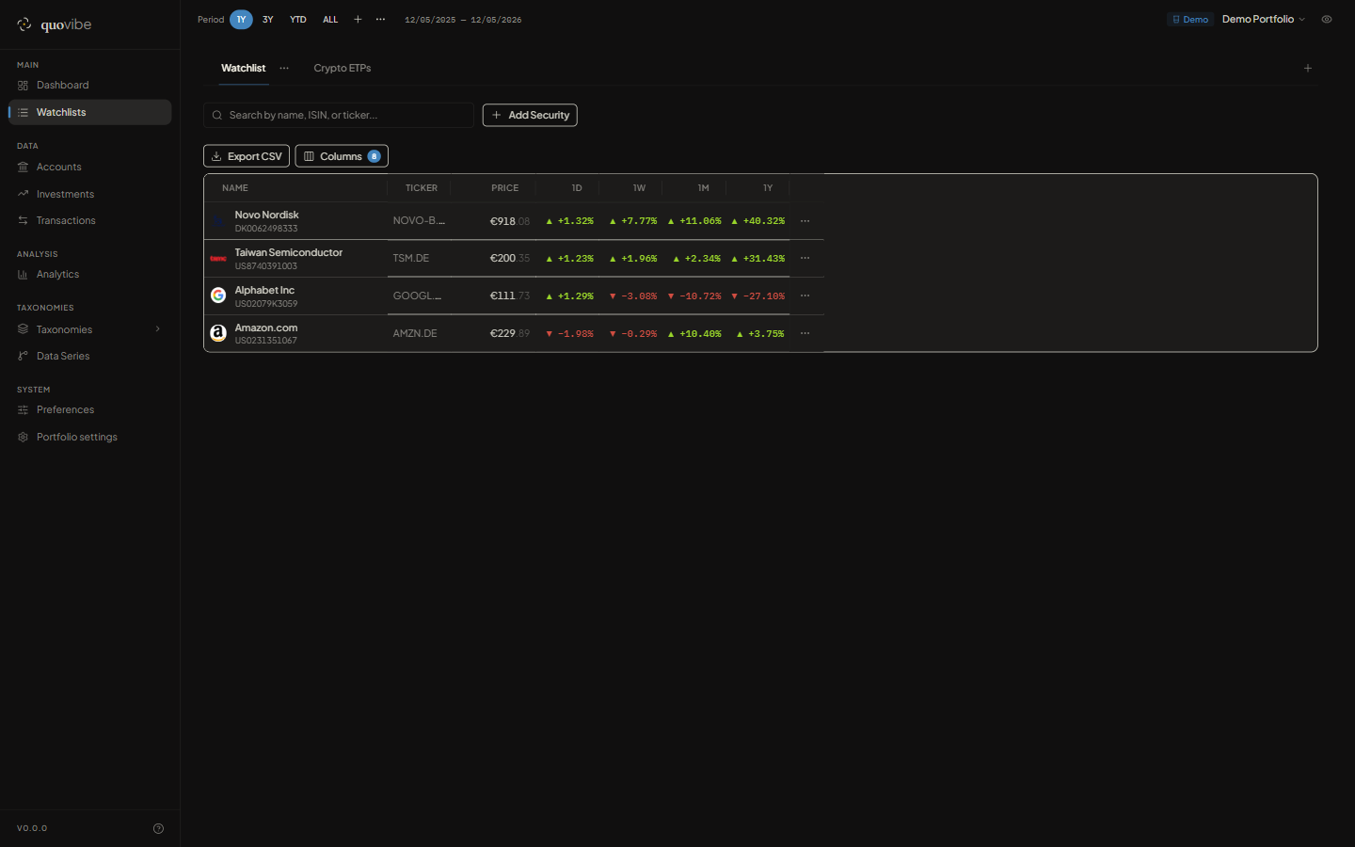Switch to Crypto ETPs tab
This screenshot has width=1355, height=847.
click(343, 68)
